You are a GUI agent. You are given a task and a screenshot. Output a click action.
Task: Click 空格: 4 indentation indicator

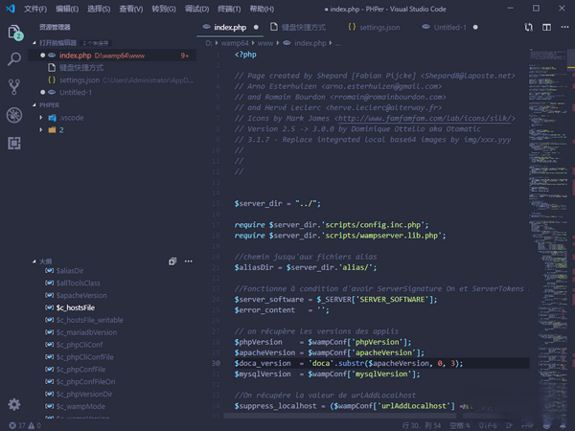click(x=459, y=425)
